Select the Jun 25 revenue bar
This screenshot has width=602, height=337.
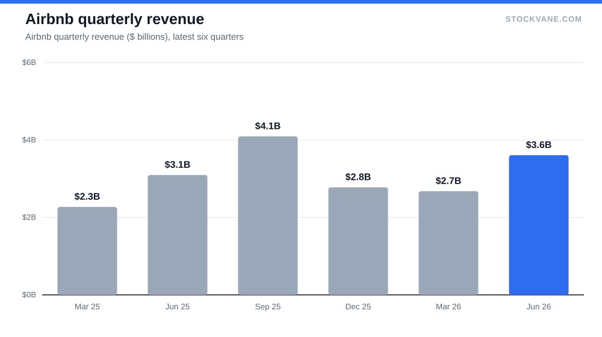pyautogui.click(x=178, y=235)
